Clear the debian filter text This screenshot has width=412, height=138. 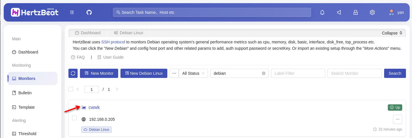pos(264,73)
